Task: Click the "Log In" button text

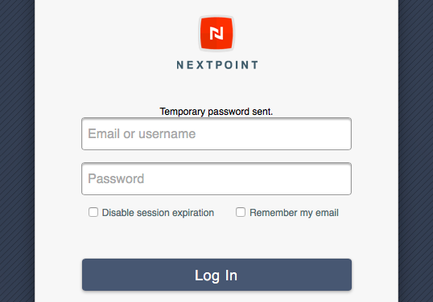Action: 216,275
